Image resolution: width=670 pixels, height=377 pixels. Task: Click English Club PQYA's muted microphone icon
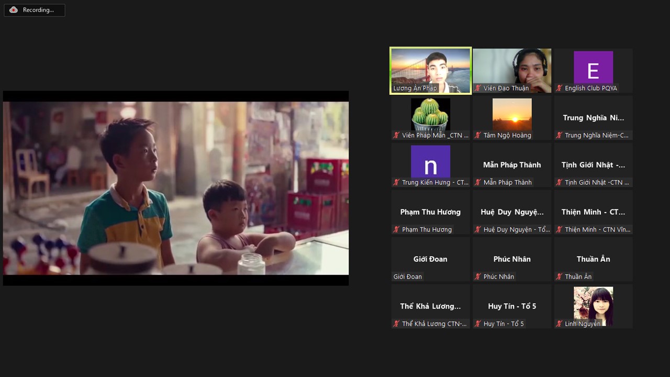point(560,88)
